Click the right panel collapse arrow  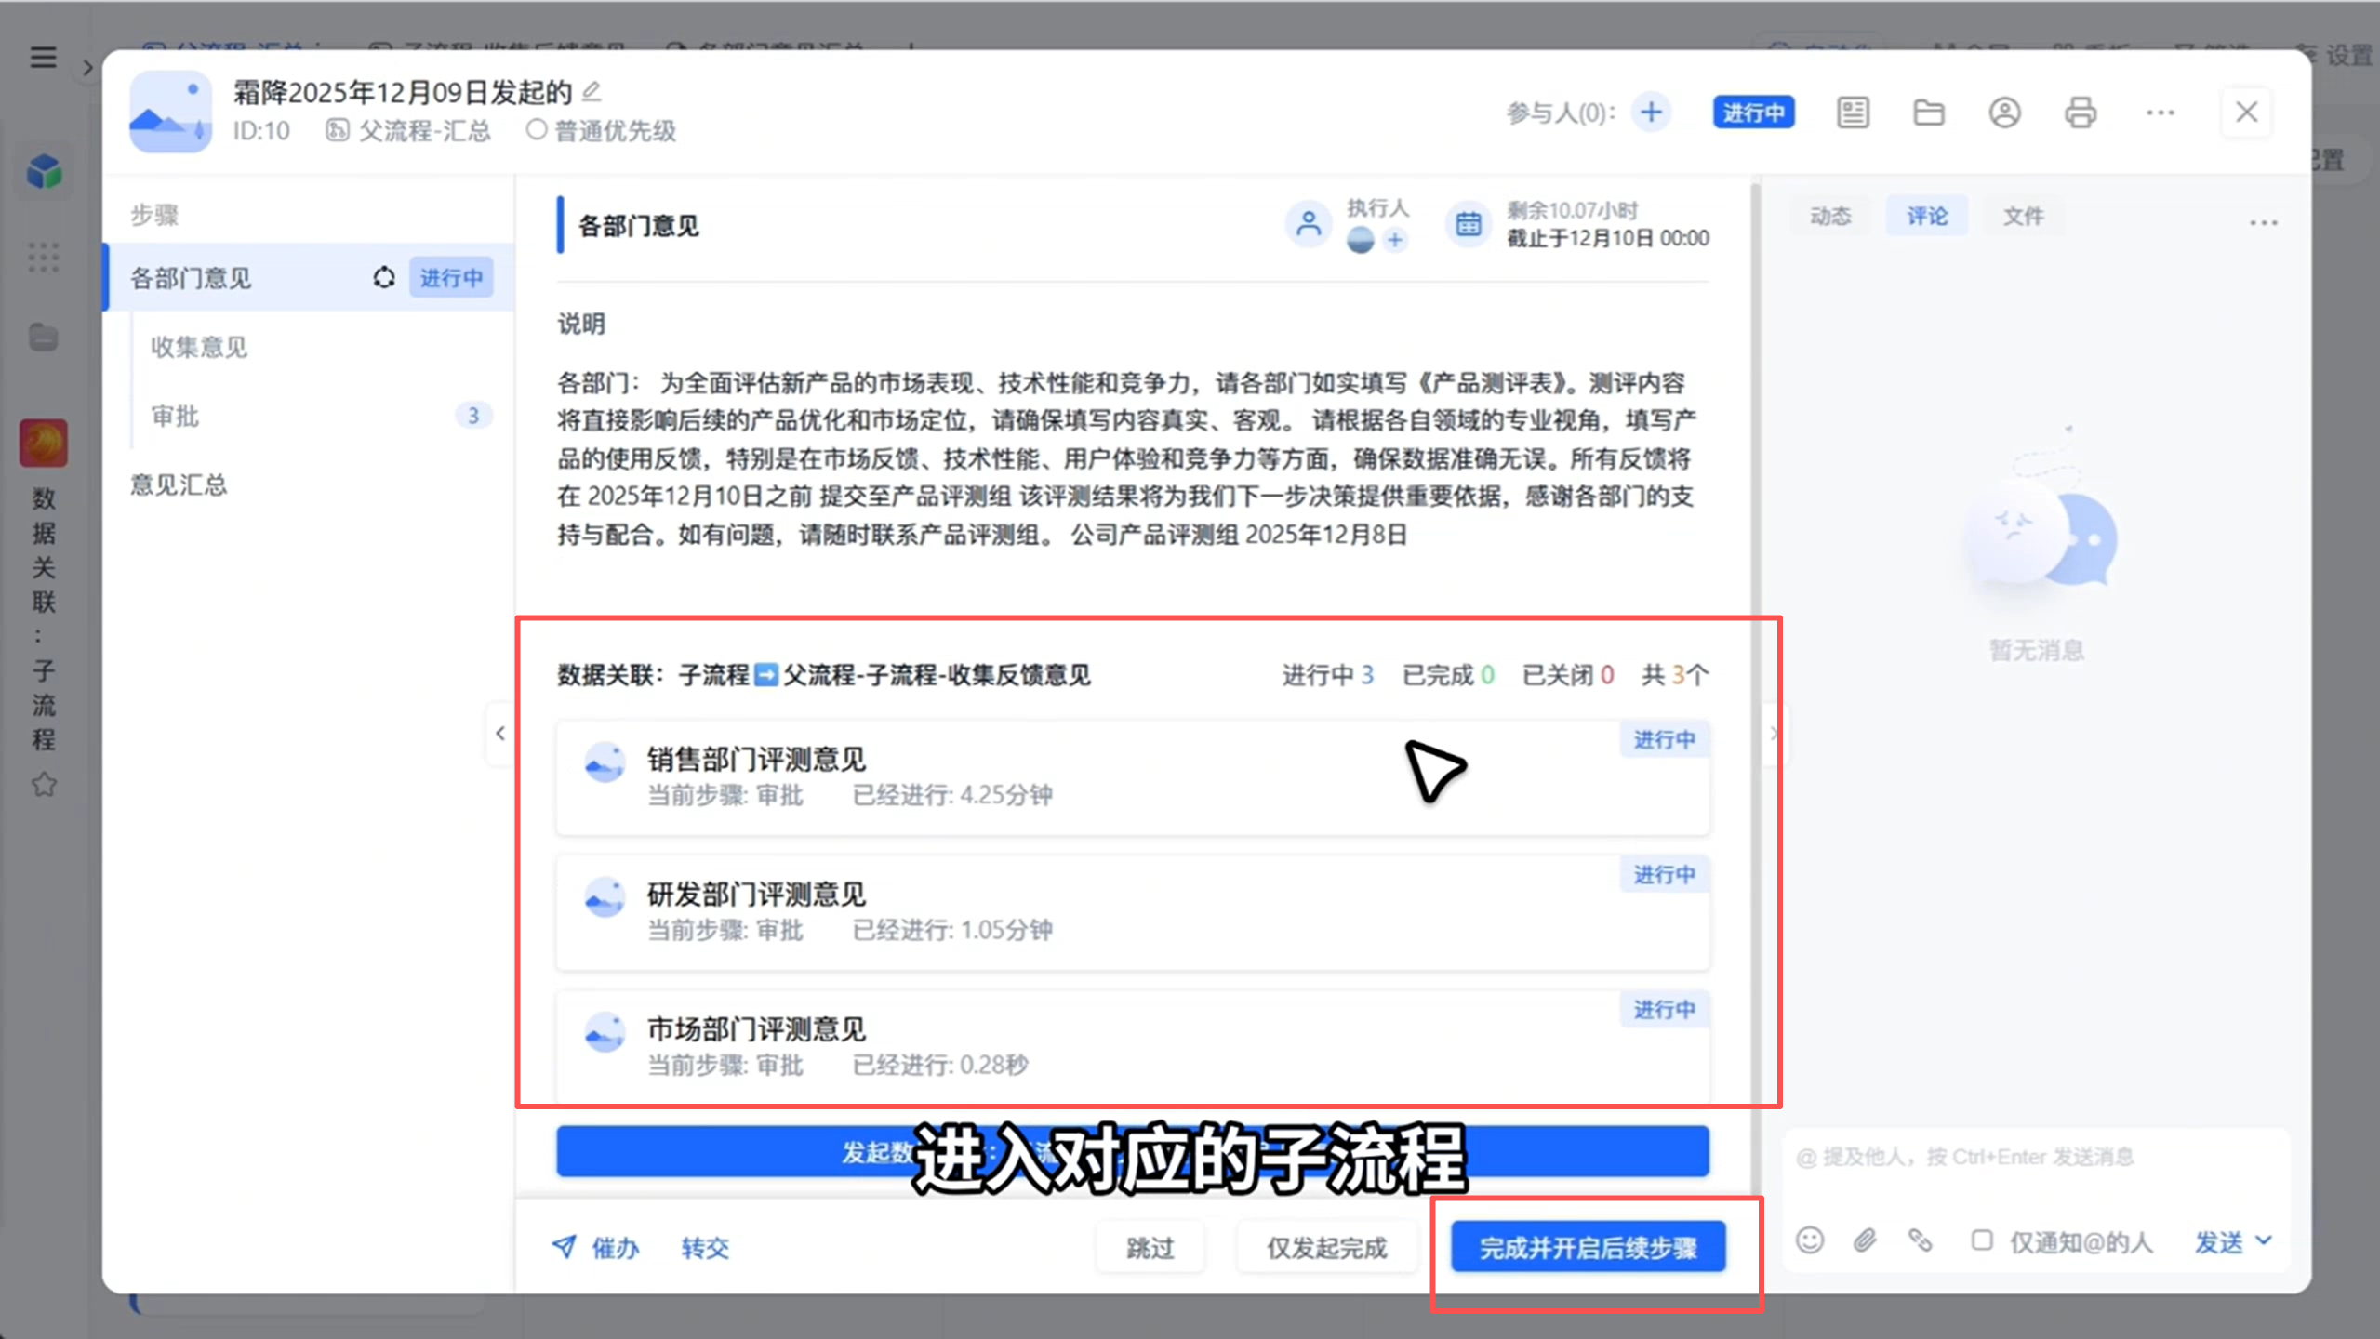tap(1774, 734)
